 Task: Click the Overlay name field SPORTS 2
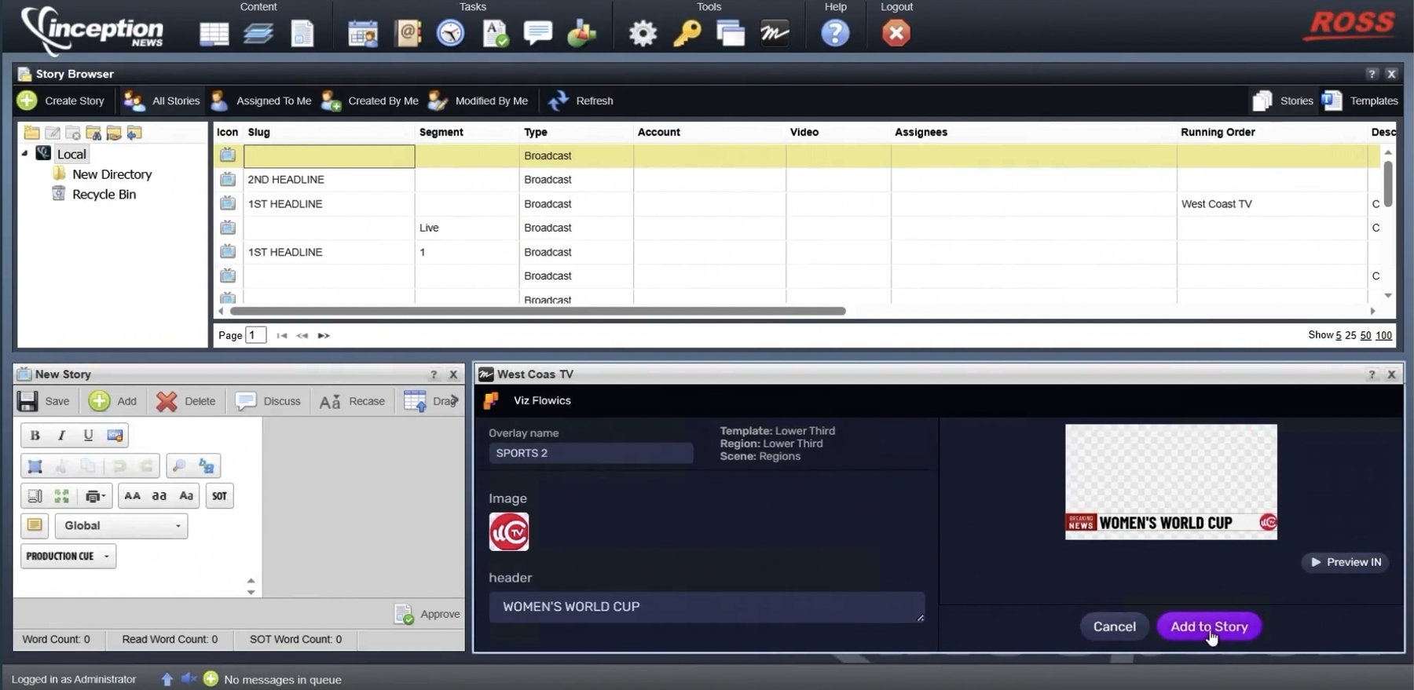591,453
